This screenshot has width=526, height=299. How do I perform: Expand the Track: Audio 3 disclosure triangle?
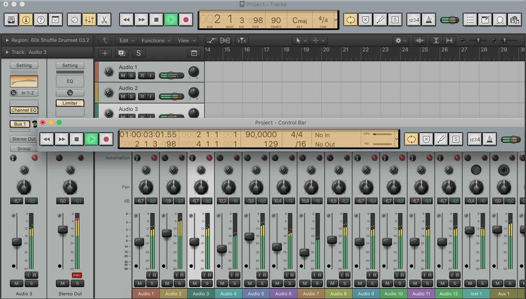click(7, 52)
